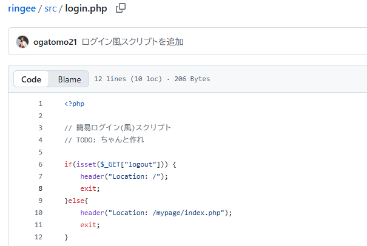Select line number 1
Image resolution: width=367 pixels, height=246 pixels.
click(40, 104)
